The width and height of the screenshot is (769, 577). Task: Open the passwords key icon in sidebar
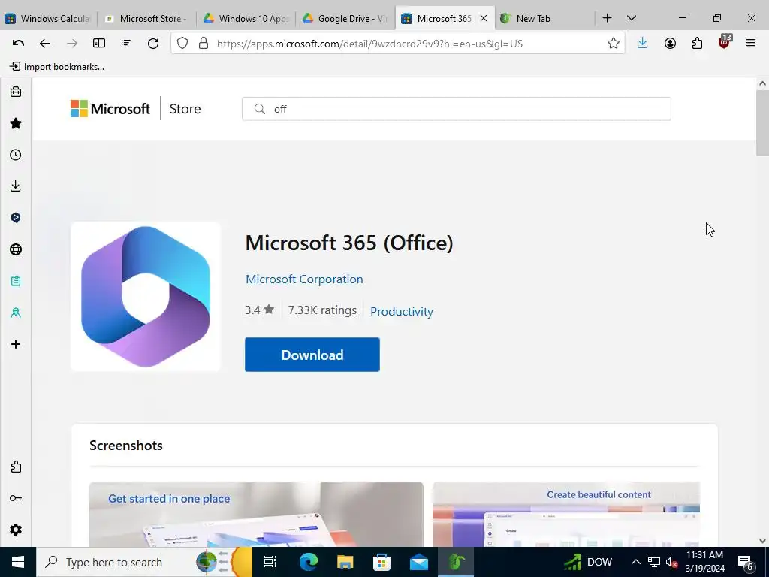(x=16, y=498)
